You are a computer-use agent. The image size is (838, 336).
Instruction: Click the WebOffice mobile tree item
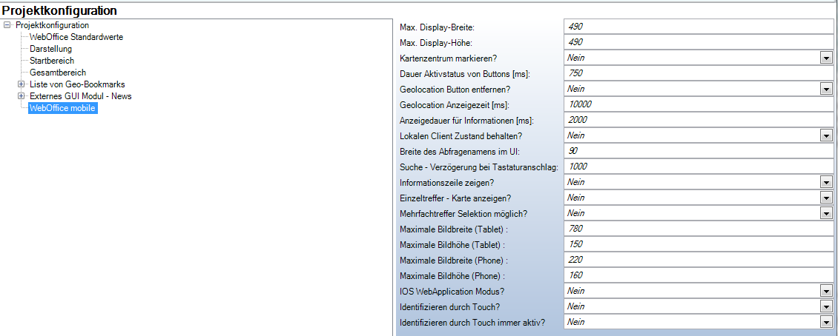[x=62, y=109]
